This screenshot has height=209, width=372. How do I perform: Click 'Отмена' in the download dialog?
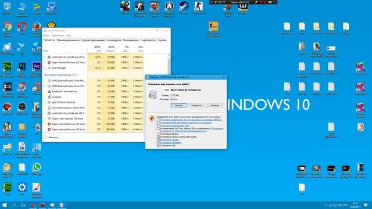coord(214,106)
